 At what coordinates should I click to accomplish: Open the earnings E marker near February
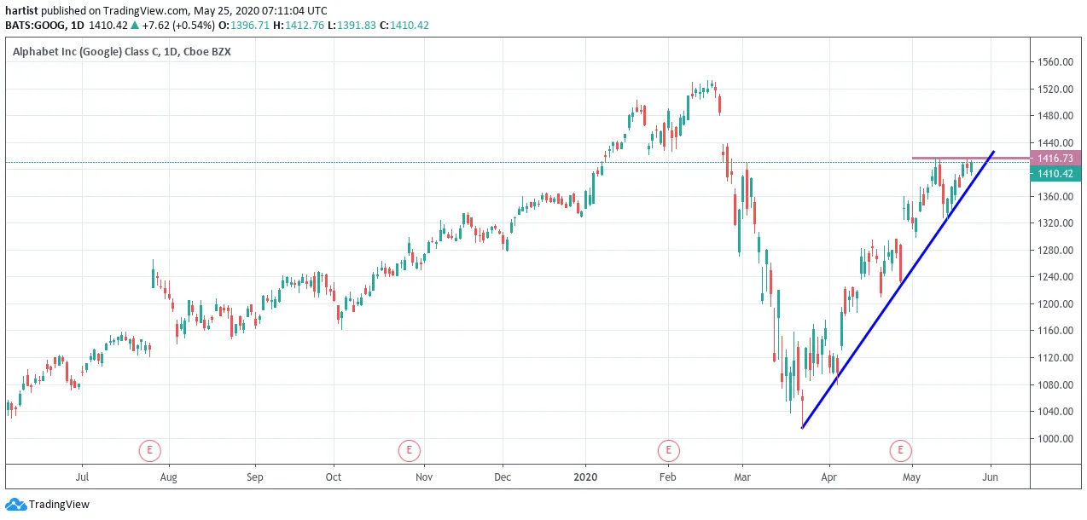point(667,449)
